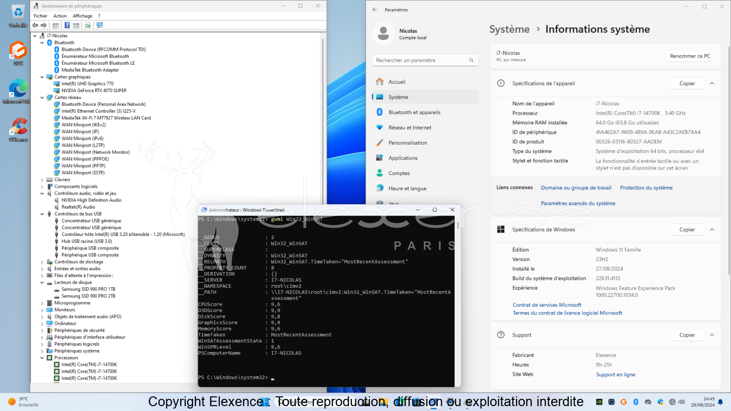This screenshot has width=731, height=411.
Task: Click the NVIDIA icon in system tray
Action: coord(599,402)
